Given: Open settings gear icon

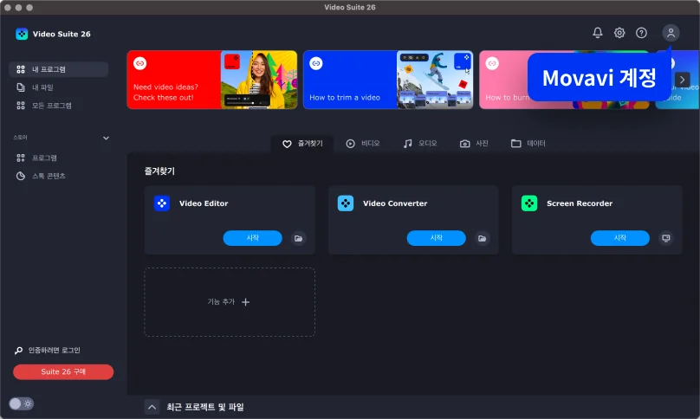Looking at the screenshot, I should [x=619, y=33].
